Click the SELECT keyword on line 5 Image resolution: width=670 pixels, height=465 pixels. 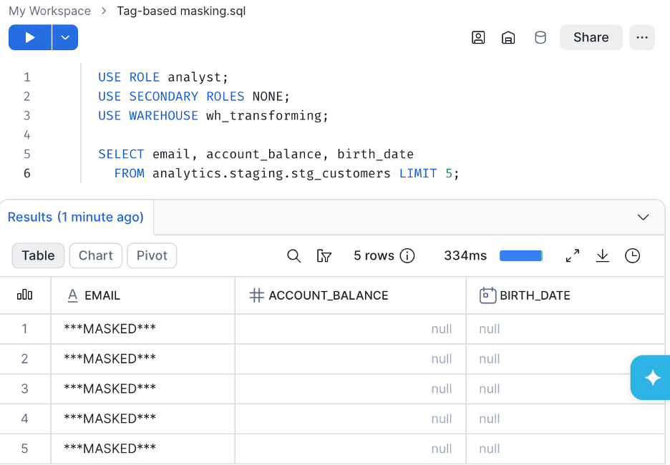click(121, 154)
